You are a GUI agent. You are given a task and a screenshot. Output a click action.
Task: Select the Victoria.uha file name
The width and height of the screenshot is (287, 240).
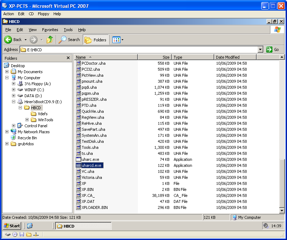(x=92, y=177)
